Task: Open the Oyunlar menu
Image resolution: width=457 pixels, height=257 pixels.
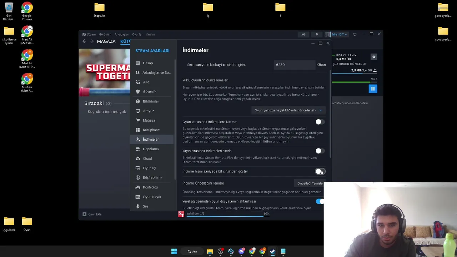Action: [x=137, y=35]
